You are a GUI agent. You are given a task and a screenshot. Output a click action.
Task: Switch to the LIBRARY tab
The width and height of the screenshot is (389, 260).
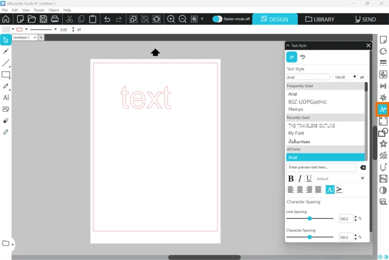(x=319, y=19)
